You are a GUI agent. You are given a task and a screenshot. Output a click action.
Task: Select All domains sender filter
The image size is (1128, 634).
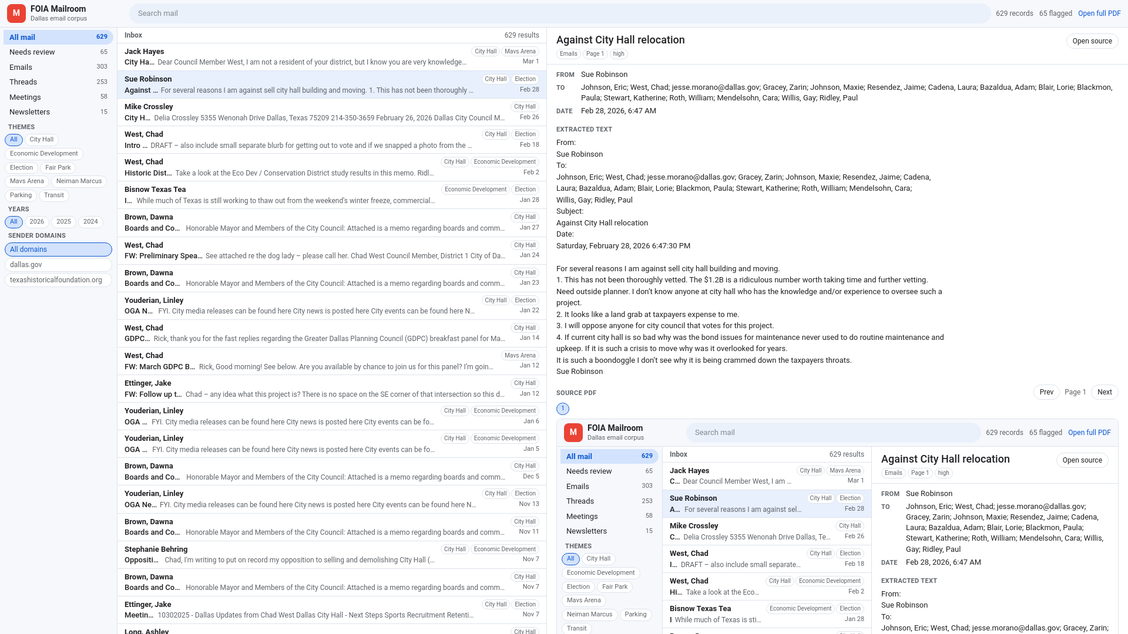click(x=58, y=249)
